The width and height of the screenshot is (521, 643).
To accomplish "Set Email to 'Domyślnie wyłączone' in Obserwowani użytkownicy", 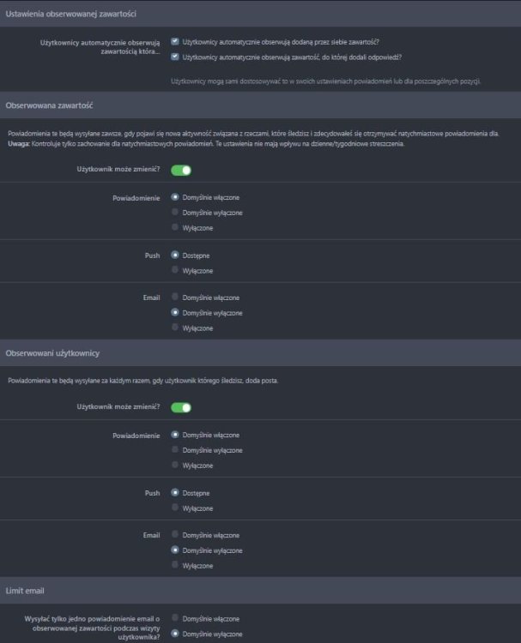I will pyautogui.click(x=175, y=550).
